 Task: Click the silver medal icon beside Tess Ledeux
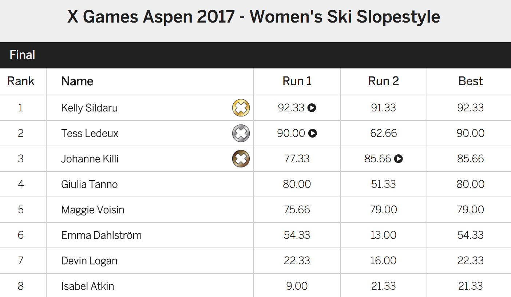(241, 133)
